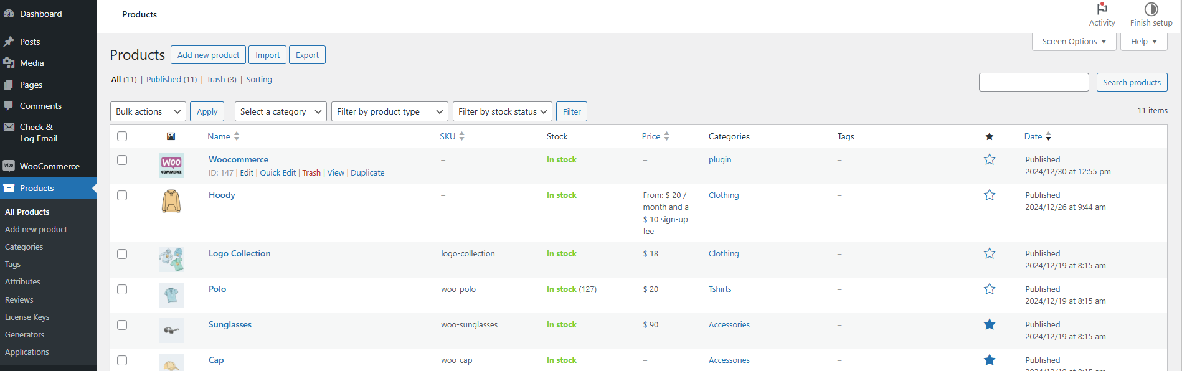Click the Finish setup progress icon
The height and width of the screenshot is (371, 1182).
pyautogui.click(x=1151, y=9)
